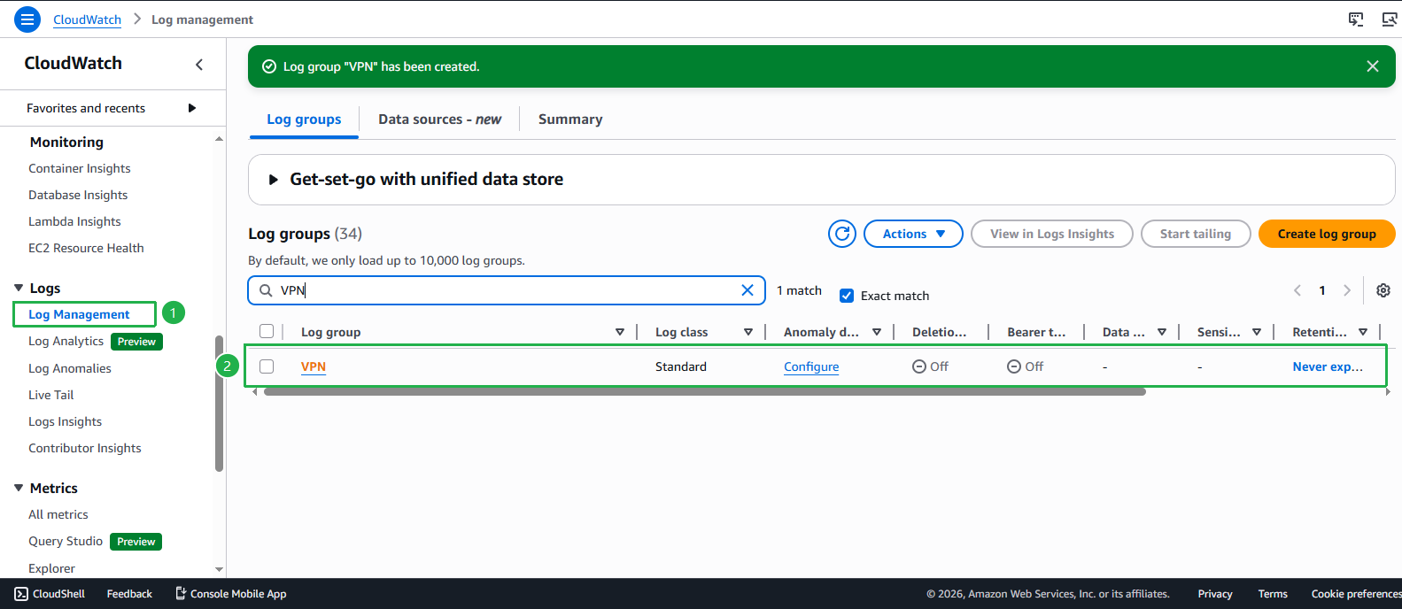Screen dimensions: 1402x609
Task: Select the VPN log group checkbox
Action: pos(267,366)
